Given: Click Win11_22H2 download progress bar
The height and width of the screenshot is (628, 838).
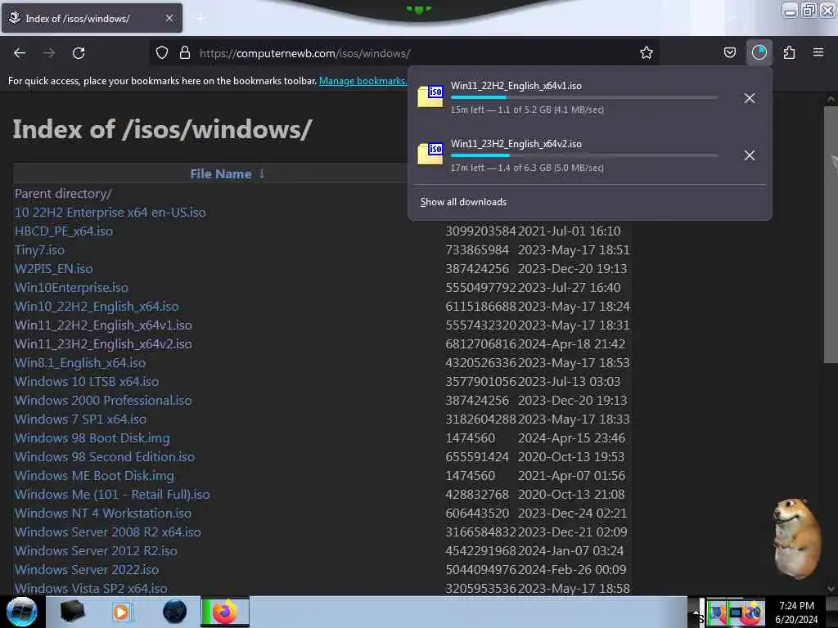Looking at the screenshot, I should click(584, 97).
